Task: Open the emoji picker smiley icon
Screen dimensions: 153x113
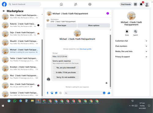Action: pos(104,93)
